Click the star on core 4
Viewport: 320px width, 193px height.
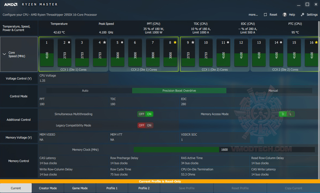click(x=104, y=42)
